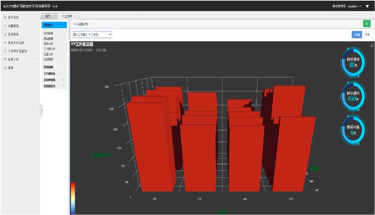Screen dimensions: 375x215
Task: Click the 巷道支护监测 sidebar icon
Action: pyautogui.click(x=5, y=43)
